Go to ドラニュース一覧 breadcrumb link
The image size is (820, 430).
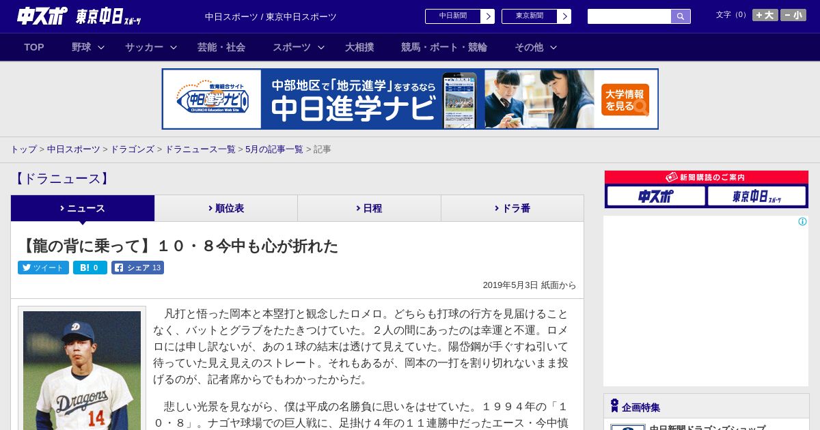[x=200, y=149]
